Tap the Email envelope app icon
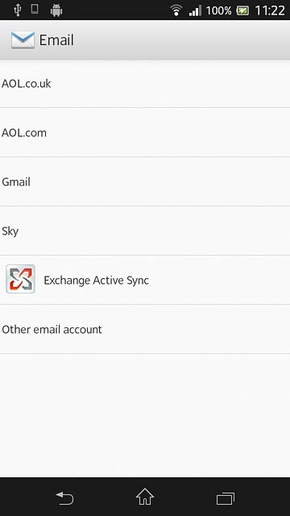 coord(23,40)
